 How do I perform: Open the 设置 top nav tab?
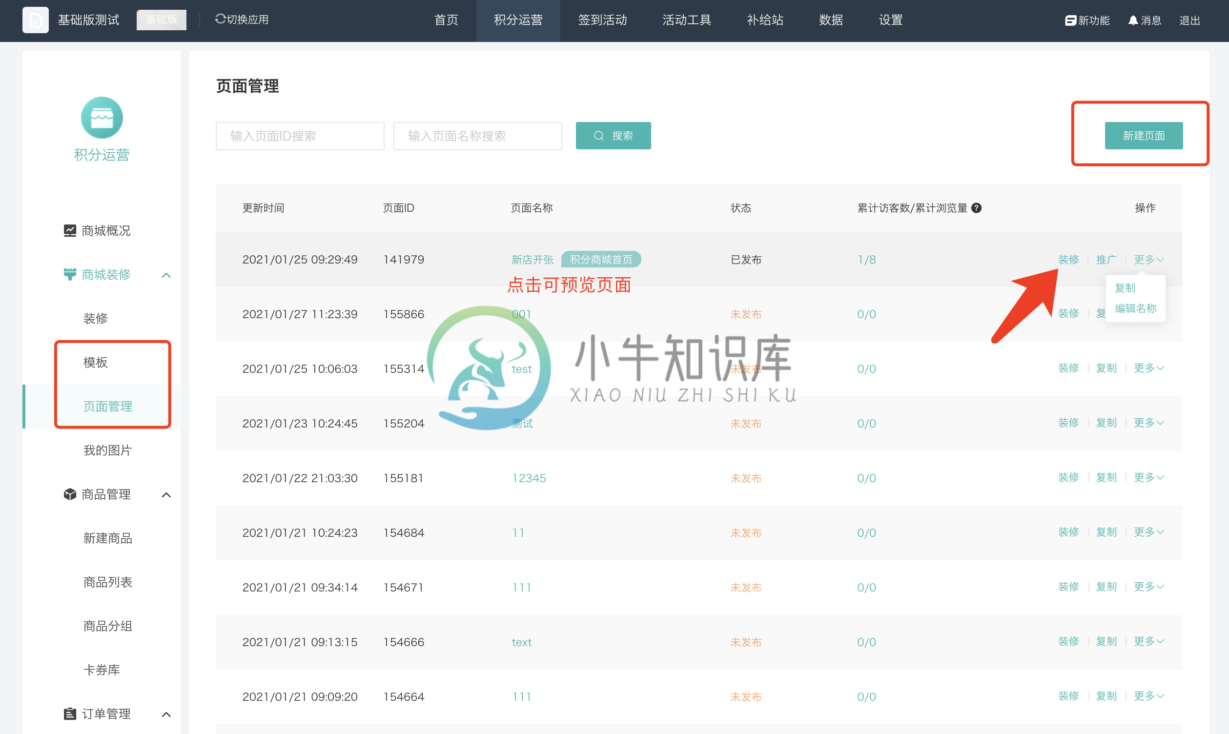[x=891, y=20]
